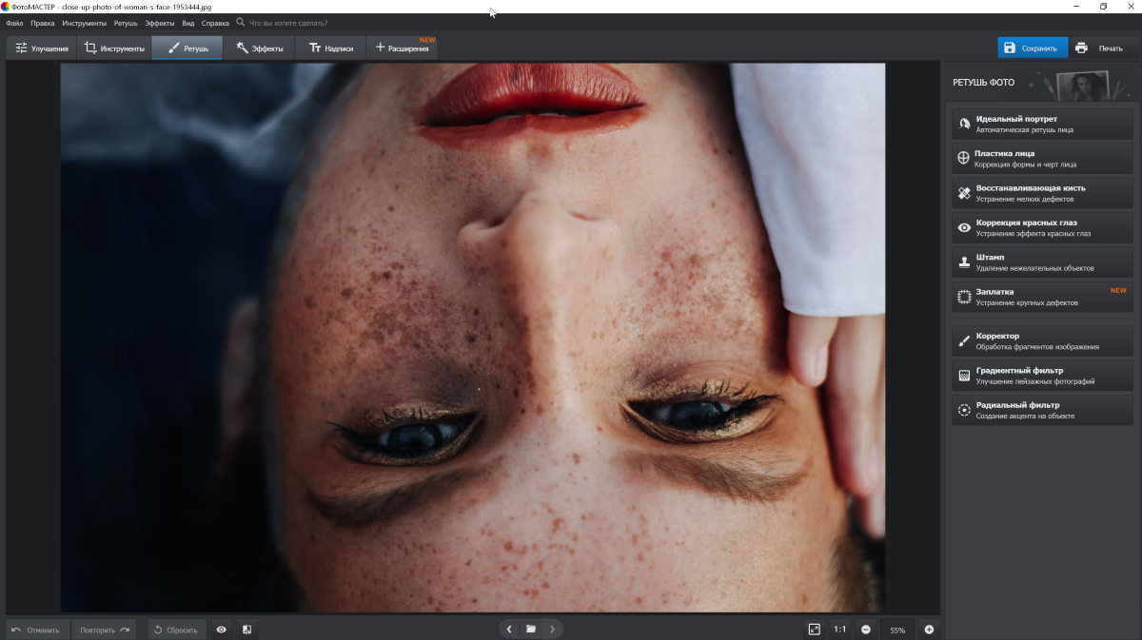Viewport: 1142px width, 640px height.
Task: Open Коррекция красных глаз tool
Action: 1041,227
